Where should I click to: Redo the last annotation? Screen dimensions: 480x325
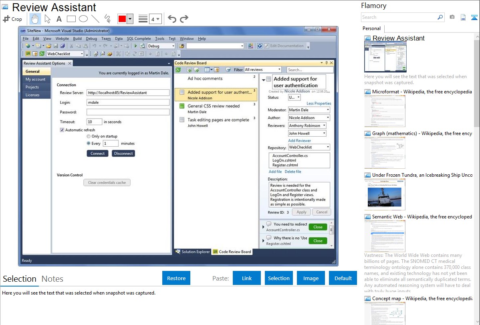184,19
